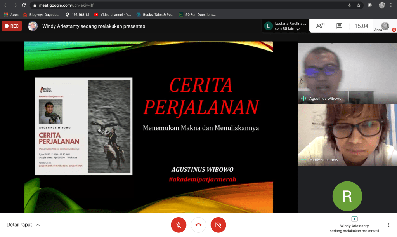Screen dimensions: 397x237
Task: Open the chat panel icon
Action: pyautogui.click(x=339, y=26)
